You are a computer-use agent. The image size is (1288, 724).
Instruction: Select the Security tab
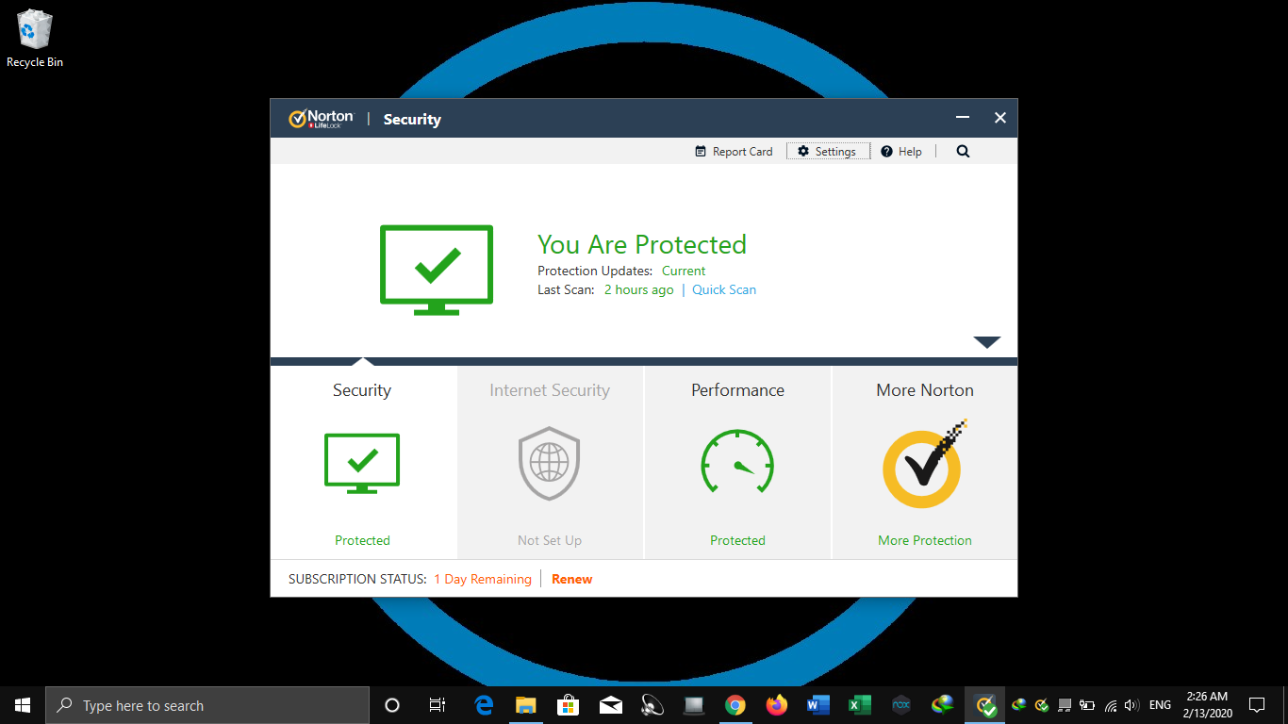[x=363, y=463]
